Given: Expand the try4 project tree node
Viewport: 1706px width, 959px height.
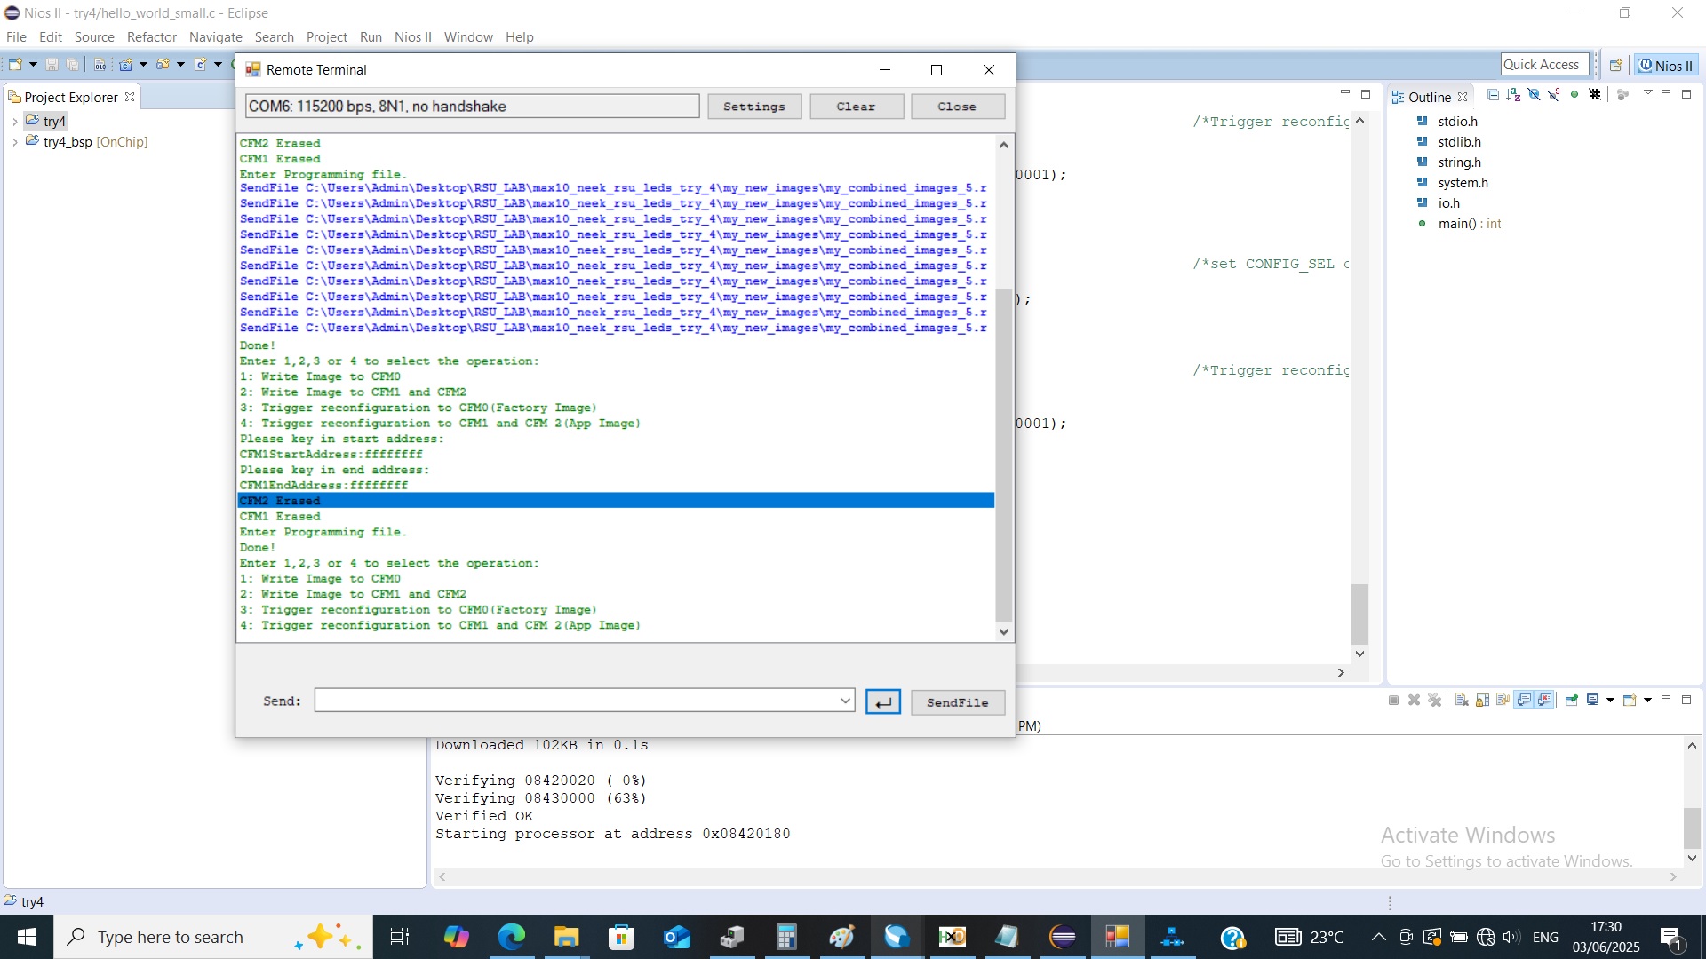Looking at the screenshot, I should pyautogui.click(x=15, y=122).
